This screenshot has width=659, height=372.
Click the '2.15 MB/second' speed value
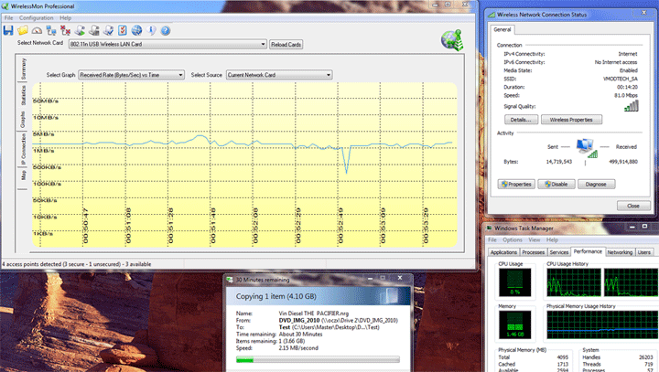pos(298,348)
